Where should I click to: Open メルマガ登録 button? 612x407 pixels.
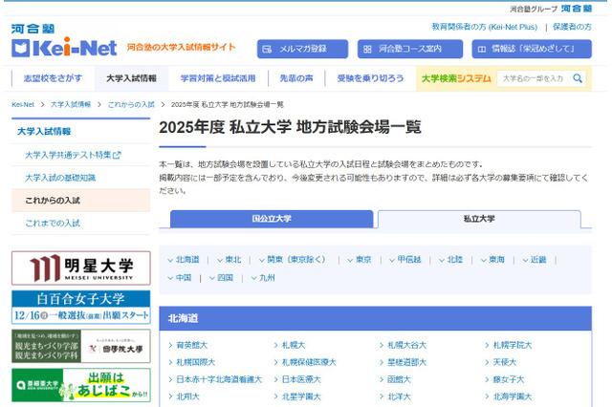pyautogui.click(x=302, y=49)
